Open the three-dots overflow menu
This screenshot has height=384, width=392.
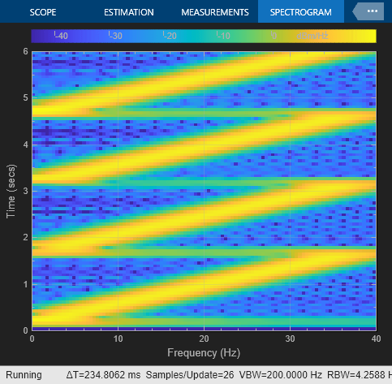tap(373, 11)
